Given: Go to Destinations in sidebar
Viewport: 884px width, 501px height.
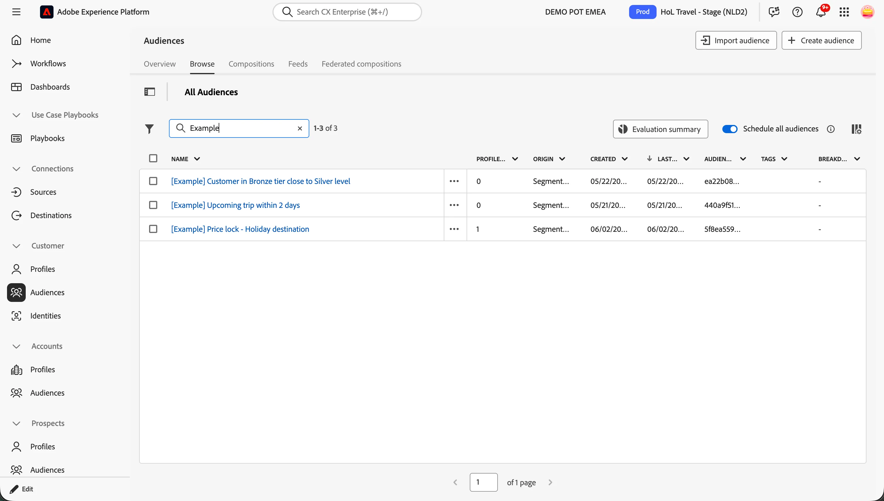Looking at the screenshot, I should point(51,215).
